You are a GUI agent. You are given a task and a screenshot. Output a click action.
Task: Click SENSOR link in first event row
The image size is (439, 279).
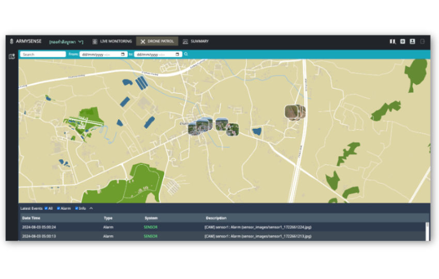pyautogui.click(x=150, y=227)
